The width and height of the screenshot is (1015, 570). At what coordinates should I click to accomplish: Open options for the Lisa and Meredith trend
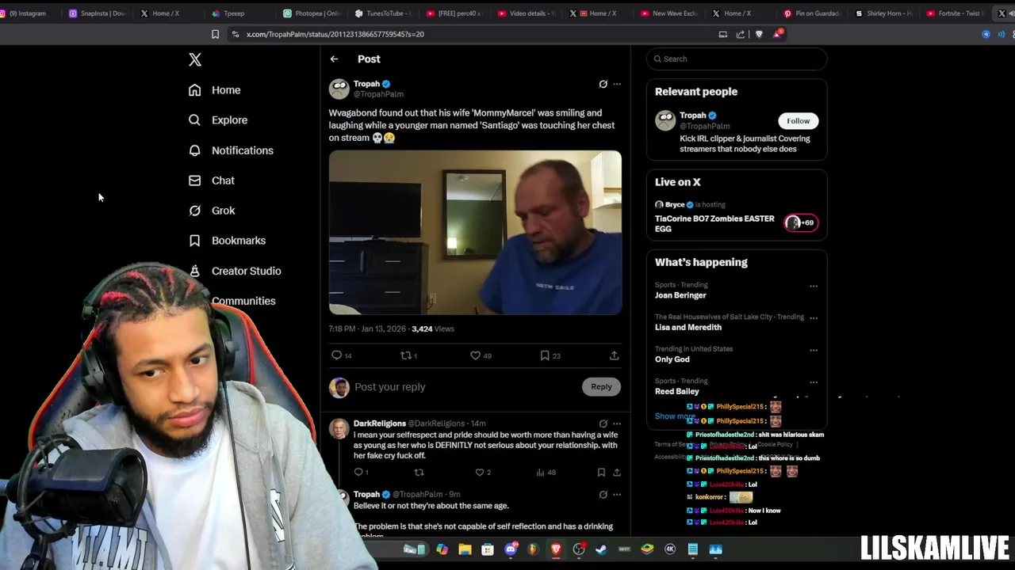(814, 317)
